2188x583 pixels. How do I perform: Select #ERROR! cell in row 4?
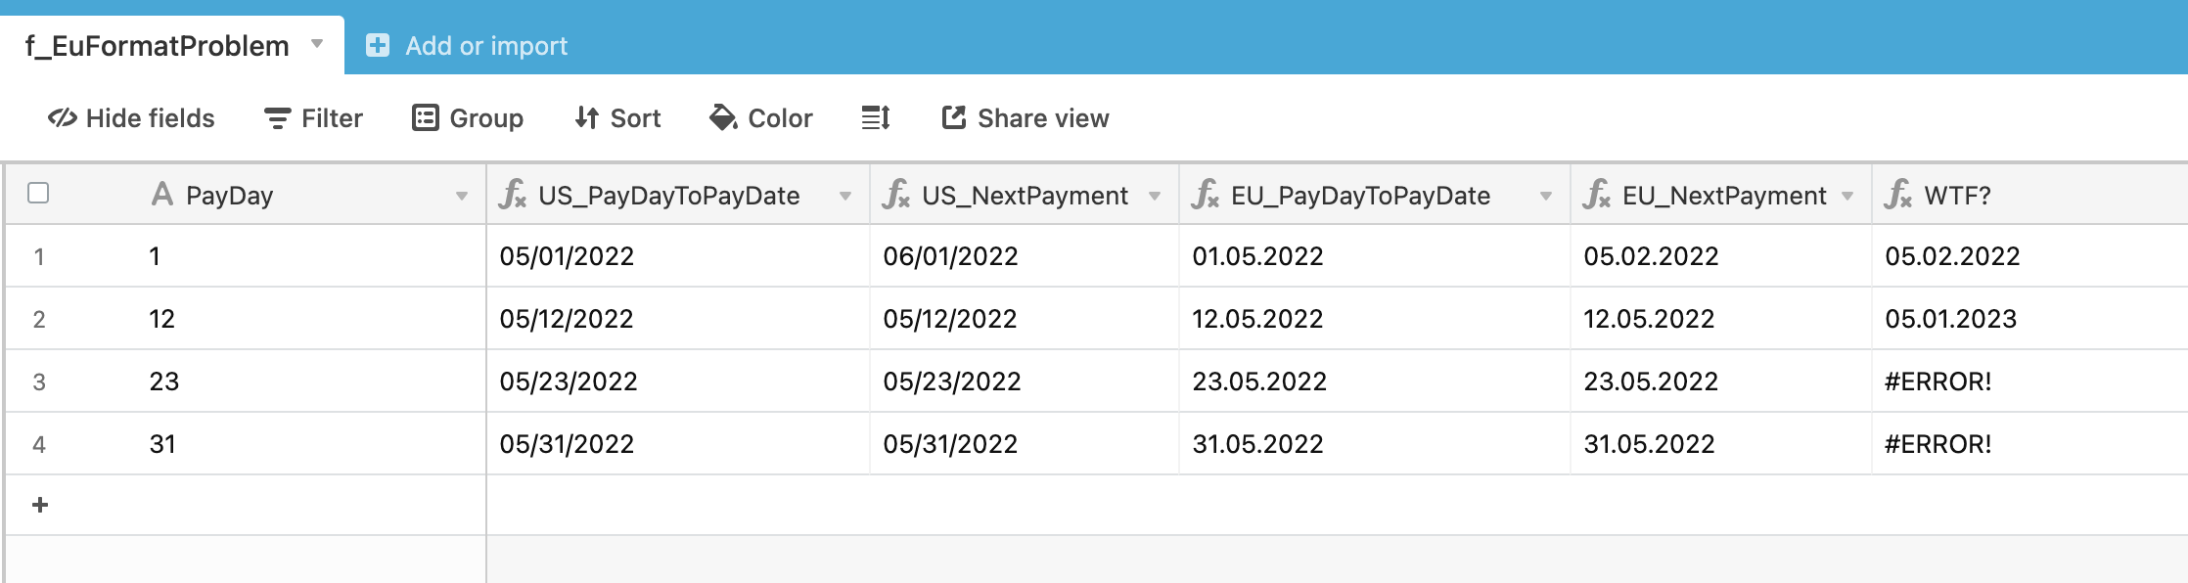[2029, 443]
